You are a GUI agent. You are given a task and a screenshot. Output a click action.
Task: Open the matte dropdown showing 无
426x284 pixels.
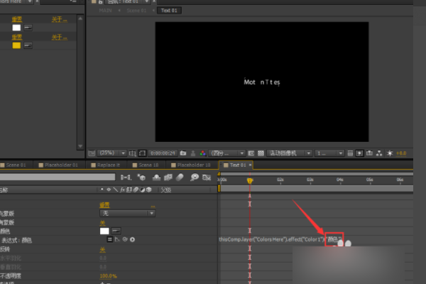coord(126,213)
